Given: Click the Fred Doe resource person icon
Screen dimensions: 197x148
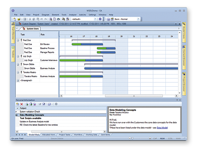Looking at the screenshot, I should [21, 40].
